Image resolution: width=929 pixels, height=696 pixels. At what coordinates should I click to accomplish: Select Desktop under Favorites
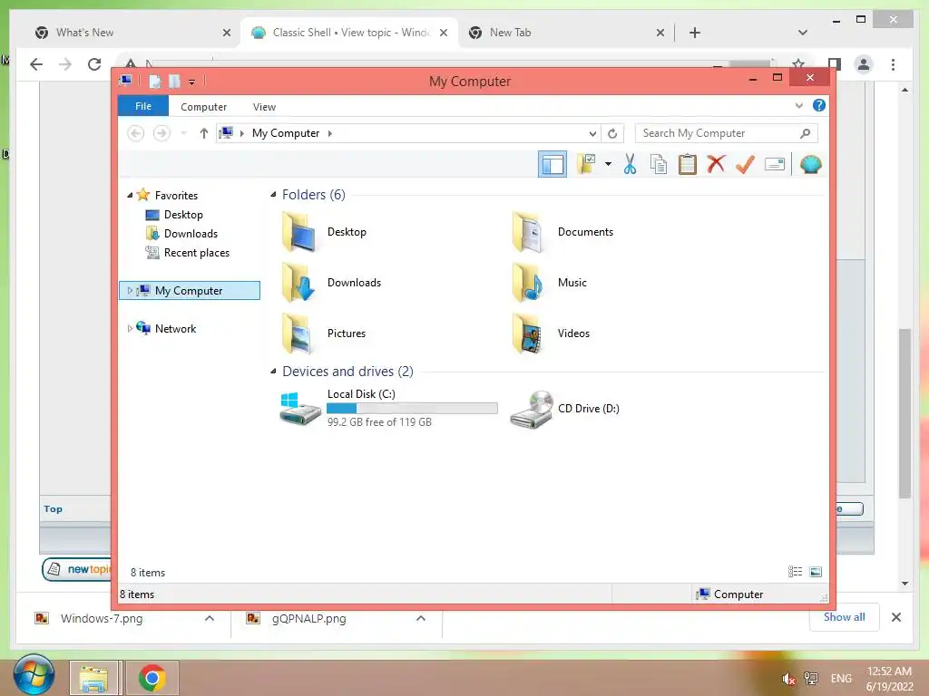pos(183,214)
